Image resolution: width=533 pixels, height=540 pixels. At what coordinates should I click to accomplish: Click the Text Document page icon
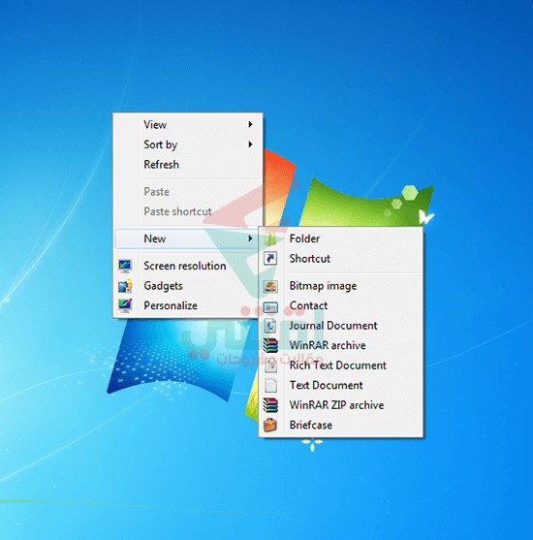270,385
